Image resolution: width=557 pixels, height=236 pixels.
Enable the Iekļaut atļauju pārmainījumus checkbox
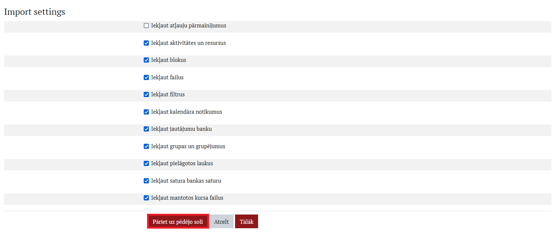click(146, 26)
